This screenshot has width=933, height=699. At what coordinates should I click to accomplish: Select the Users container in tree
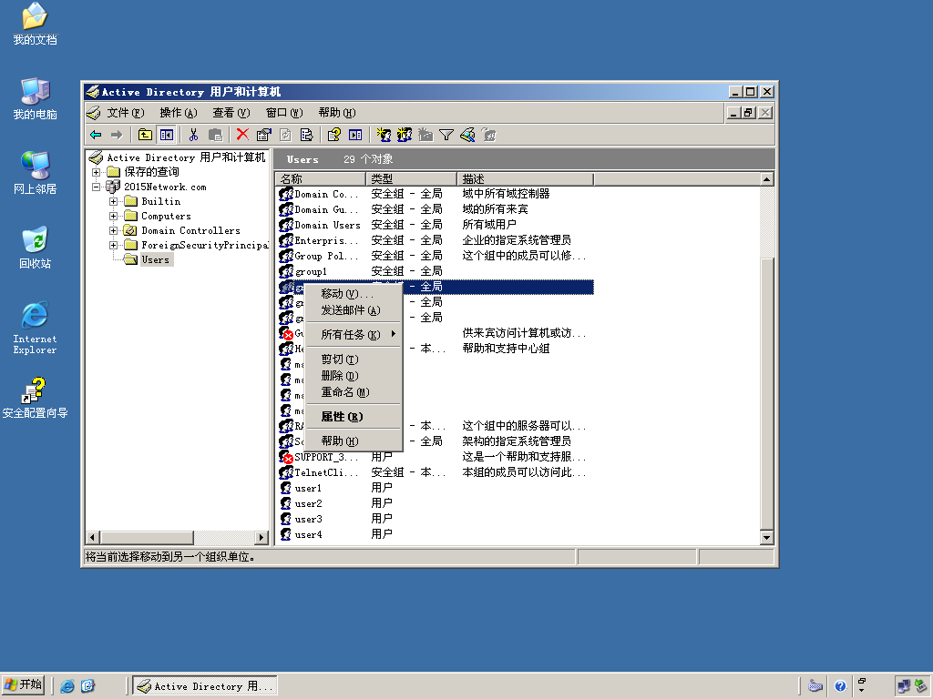pyautogui.click(x=155, y=259)
